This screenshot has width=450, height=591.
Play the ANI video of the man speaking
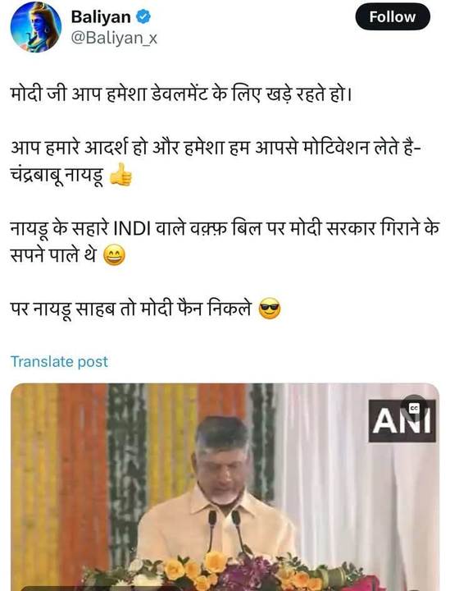225,487
